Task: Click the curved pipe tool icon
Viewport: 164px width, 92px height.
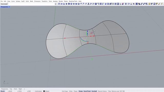Action: point(98,4)
